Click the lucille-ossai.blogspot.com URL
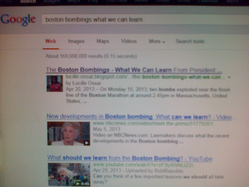The height and width of the screenshot is (187, 249). point(143,77)
